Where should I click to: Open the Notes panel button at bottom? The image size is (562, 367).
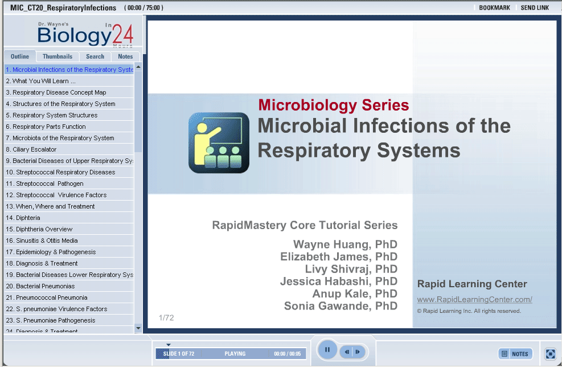coord(515,354)
